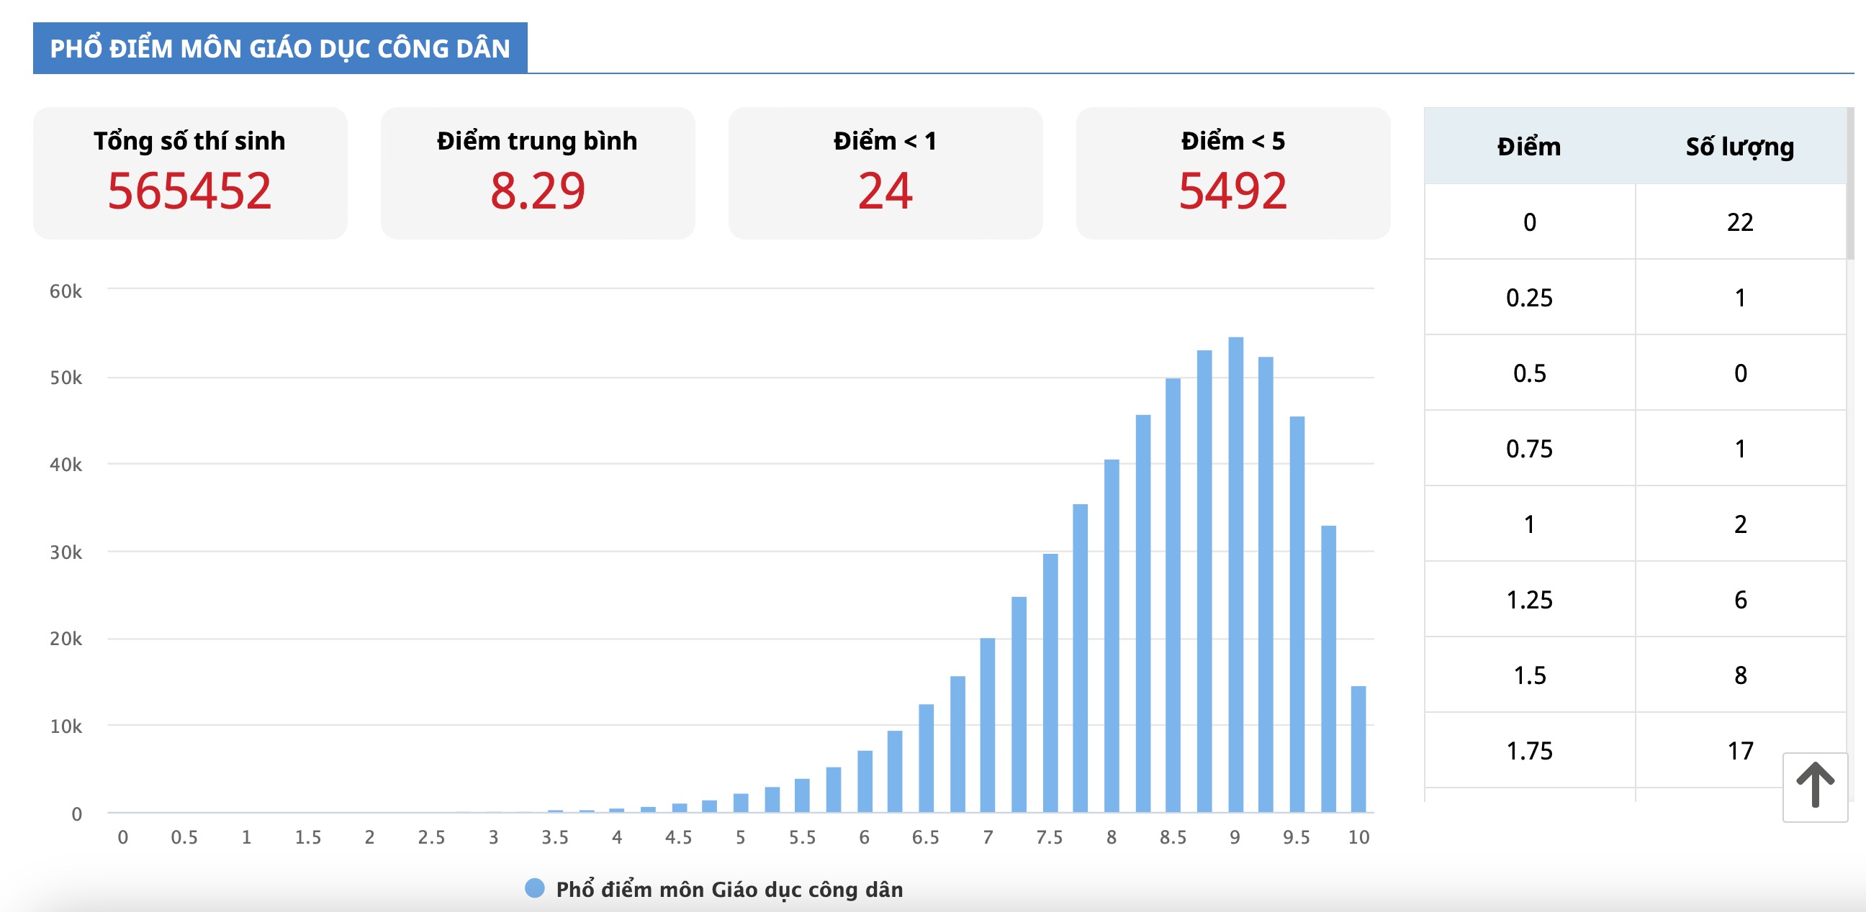Click the table scrollbar thumb

[x=1849, y=183]
